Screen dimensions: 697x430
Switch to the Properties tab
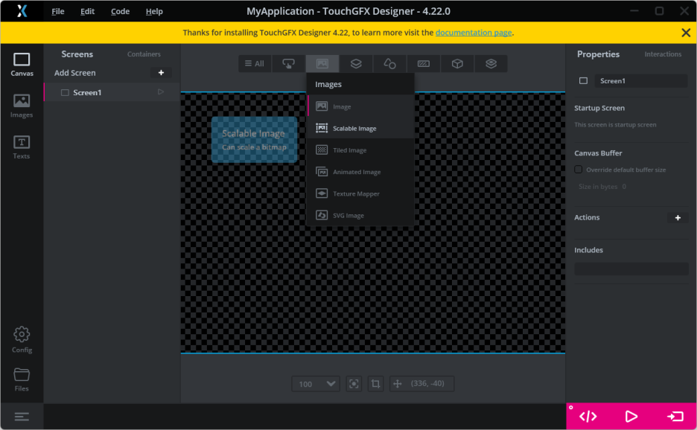(x=598, y=54)
